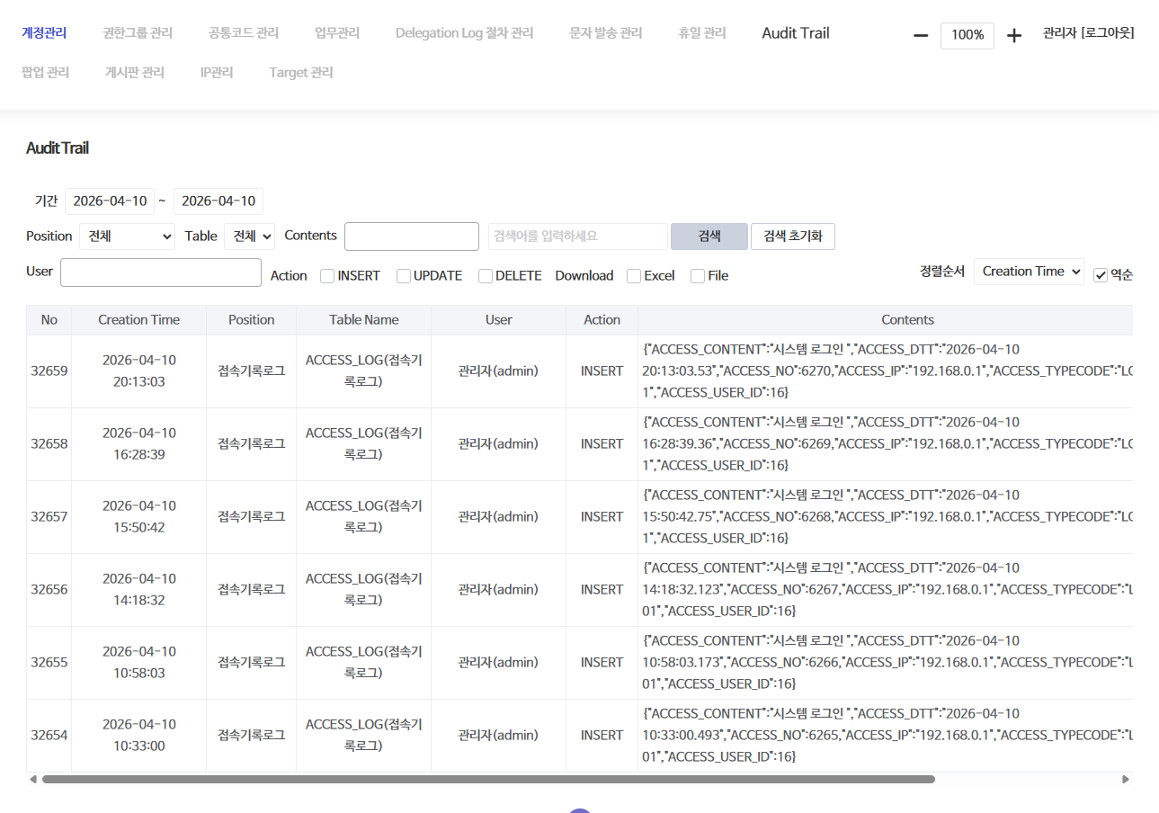Viewport: 1159px width, 813px height.
Task: Click the 검색 초기화 reset button
Action: 792,236
